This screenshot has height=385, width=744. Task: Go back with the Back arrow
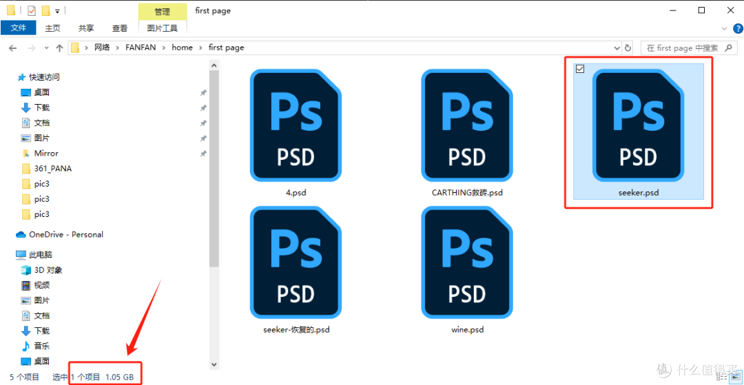point(13,48)
